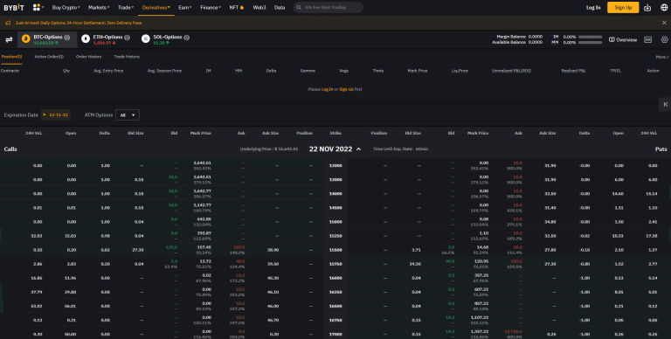Open the Overview link
Screen dimensions: 671x339
(x=623, y=39)
